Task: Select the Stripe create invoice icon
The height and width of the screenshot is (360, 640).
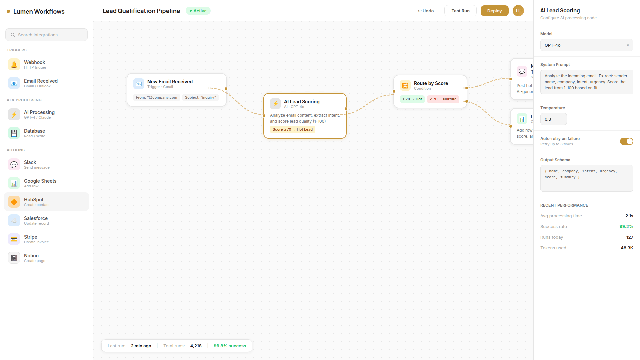Action: click(14, 239)
